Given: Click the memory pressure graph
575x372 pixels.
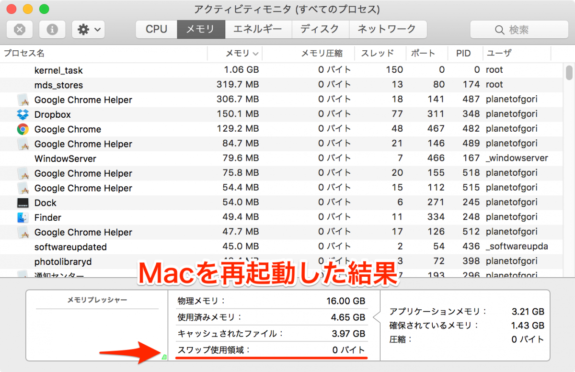Looking at the screenshot, I should pyautogui.click(x=96, y=330).
